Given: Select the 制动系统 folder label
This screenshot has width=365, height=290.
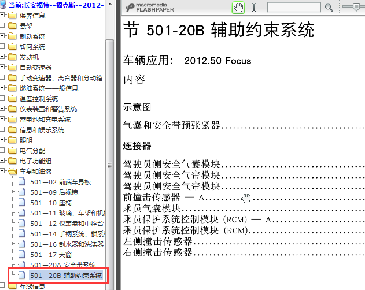Looking at the screenshot, I should coord(32,36).
